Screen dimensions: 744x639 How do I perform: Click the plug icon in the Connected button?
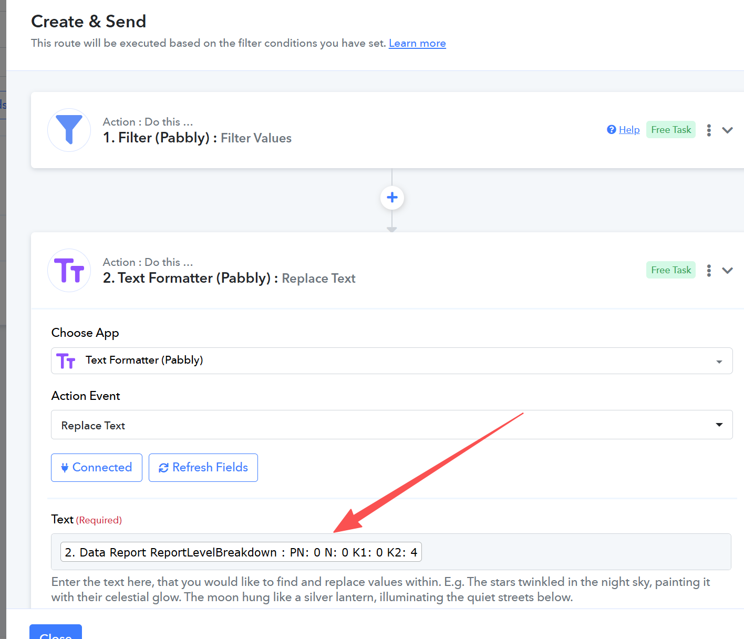(x=65, y=468)
